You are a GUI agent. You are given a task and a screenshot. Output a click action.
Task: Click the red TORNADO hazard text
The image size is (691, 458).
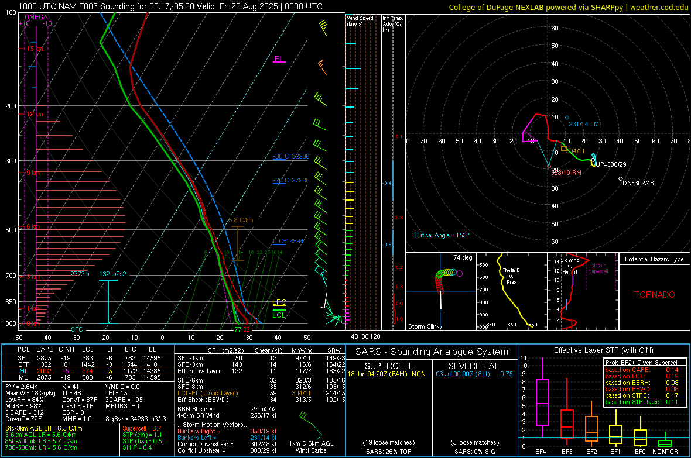point(655,295)
